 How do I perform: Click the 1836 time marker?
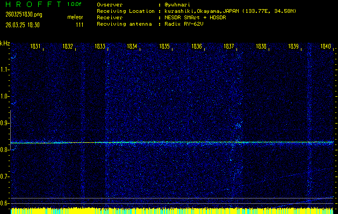click(197, 46)
